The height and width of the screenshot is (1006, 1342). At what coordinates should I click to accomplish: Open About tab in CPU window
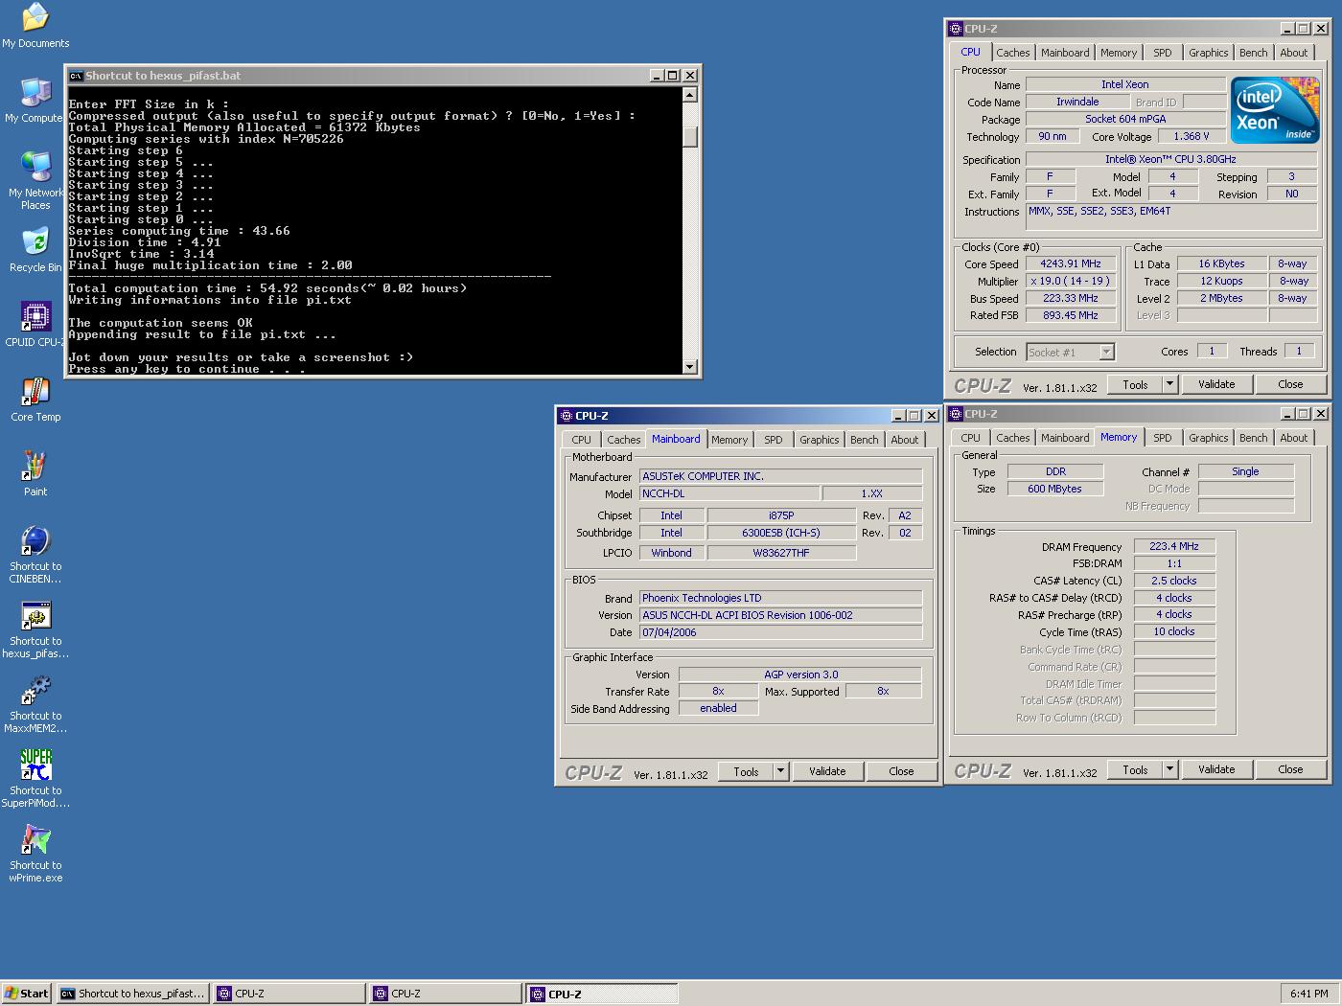pyautogui.click(x=1294, y=53)
